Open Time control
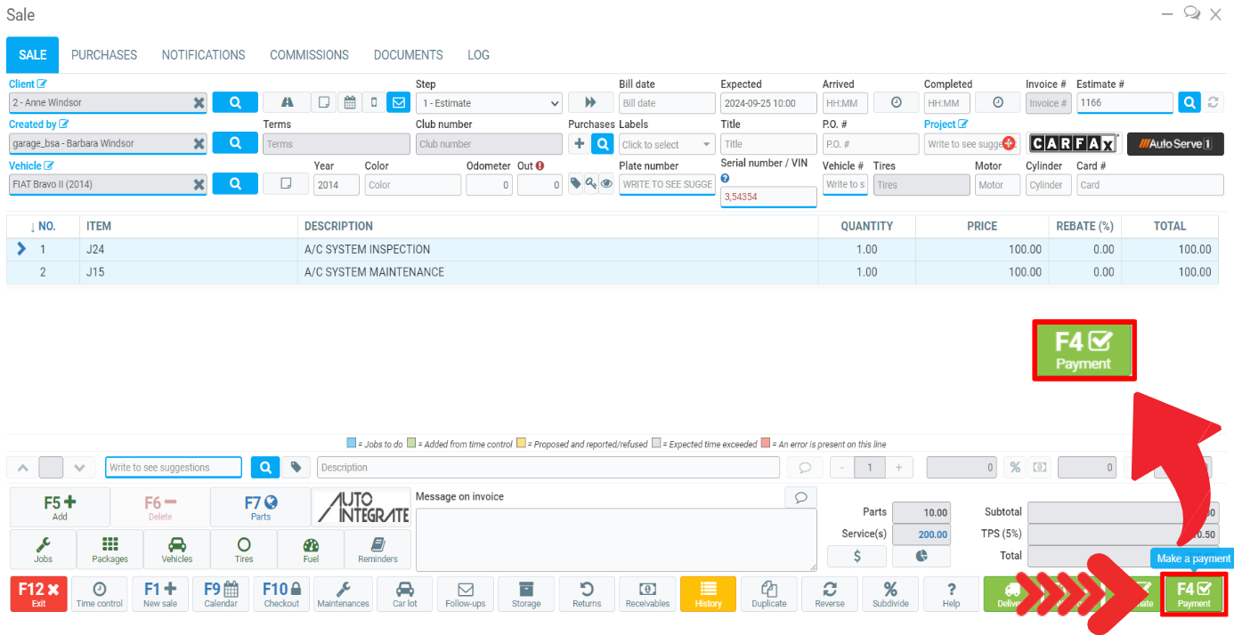This screenshot has height=635, width=1234. tap(99, 593)
